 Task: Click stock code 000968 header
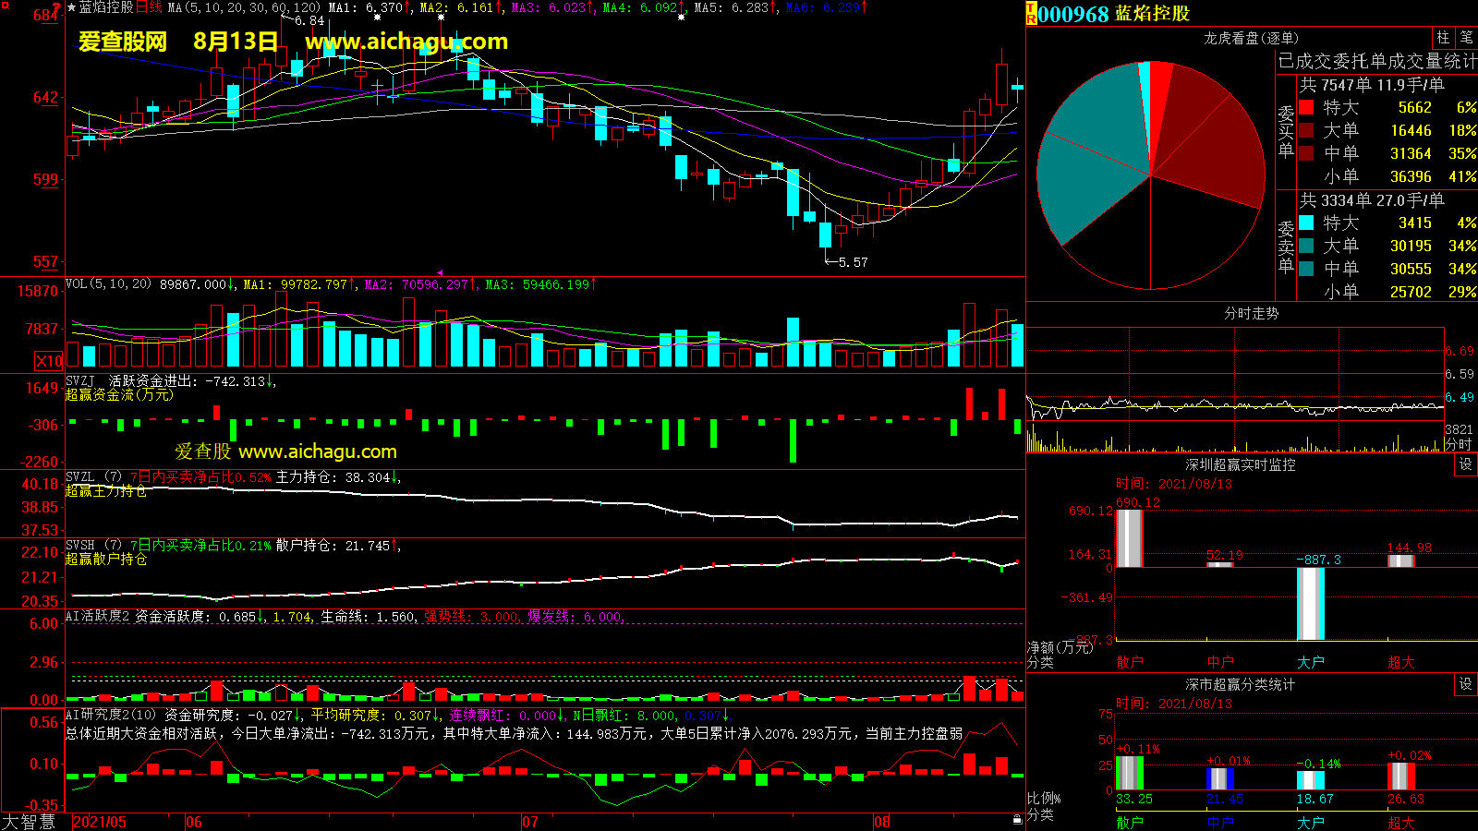[1073, 14]
